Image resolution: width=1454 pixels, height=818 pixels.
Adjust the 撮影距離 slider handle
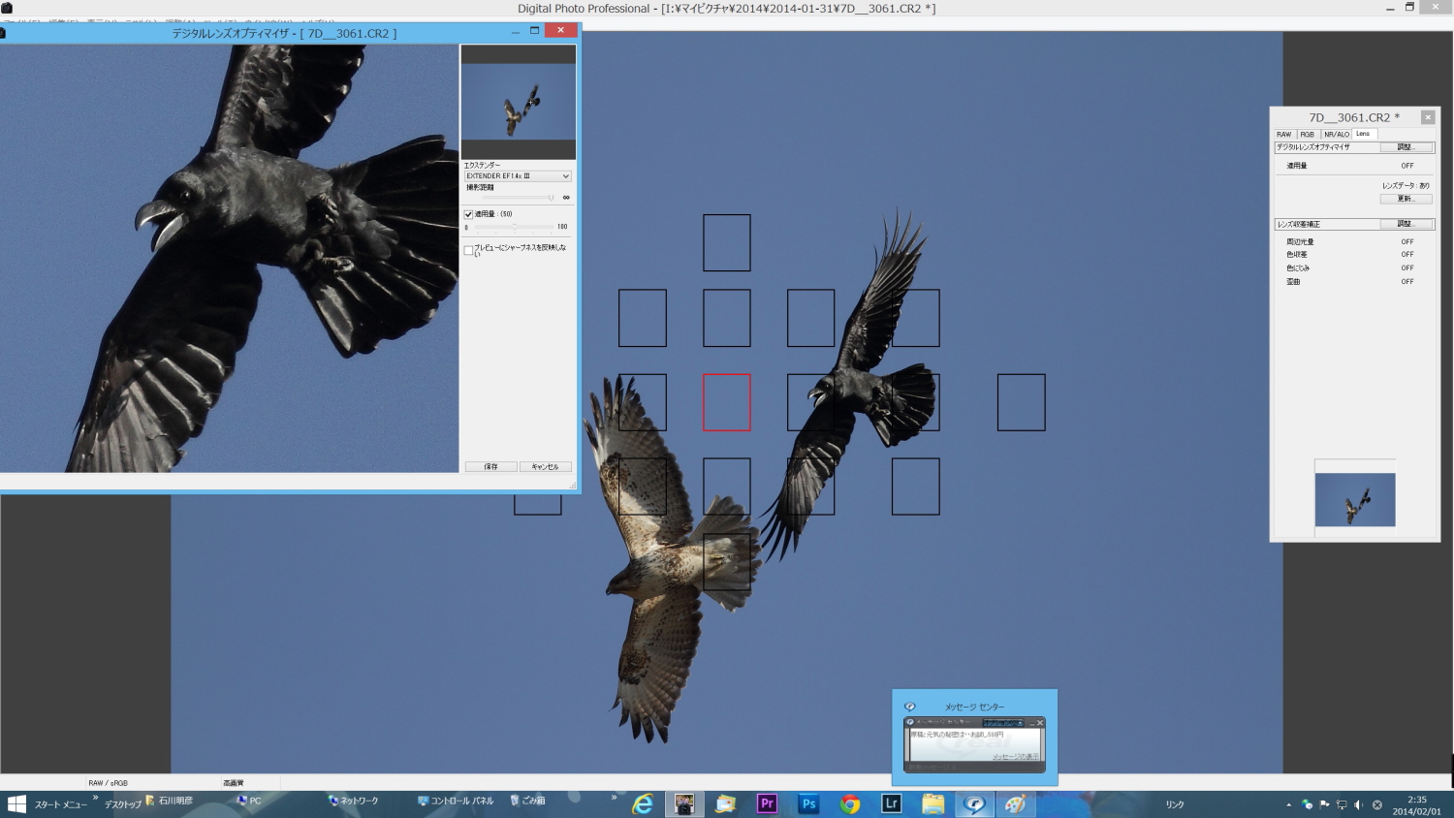coord(551,198)
